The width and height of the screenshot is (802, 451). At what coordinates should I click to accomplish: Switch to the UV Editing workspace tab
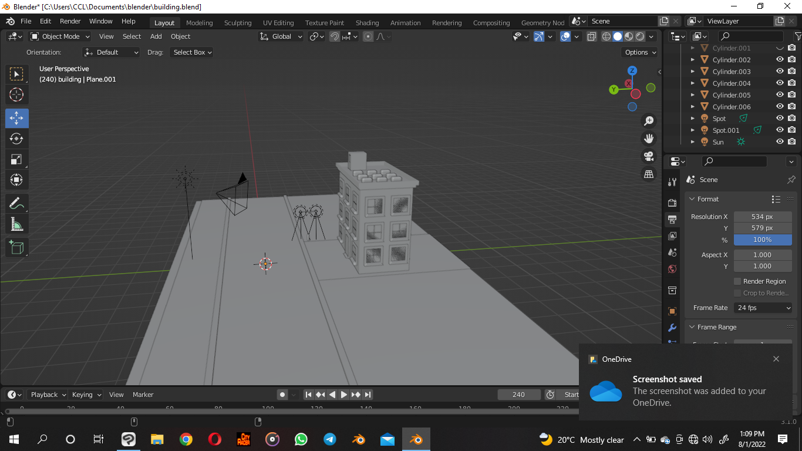pyautogui.click(x=278, y=22)
